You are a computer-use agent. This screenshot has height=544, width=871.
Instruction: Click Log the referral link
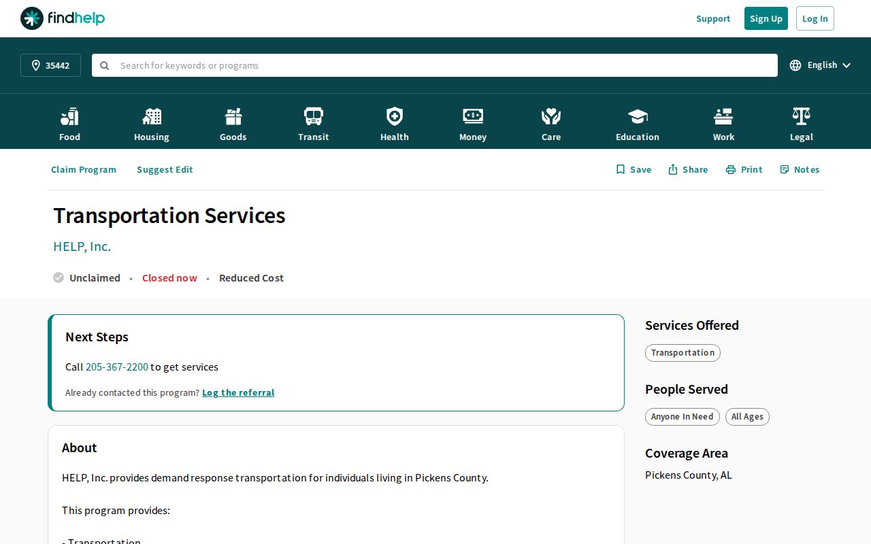[x=238, y=392]
